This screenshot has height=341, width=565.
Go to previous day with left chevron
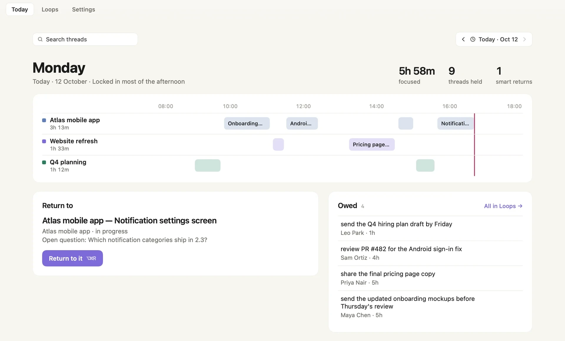[x=463, y=39]
